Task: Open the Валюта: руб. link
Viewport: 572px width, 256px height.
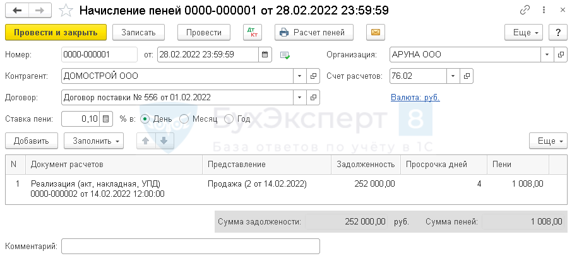Action: pos(415,97)
